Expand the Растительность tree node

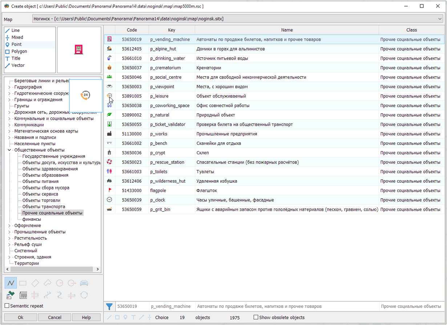click(x=9, y=238)
